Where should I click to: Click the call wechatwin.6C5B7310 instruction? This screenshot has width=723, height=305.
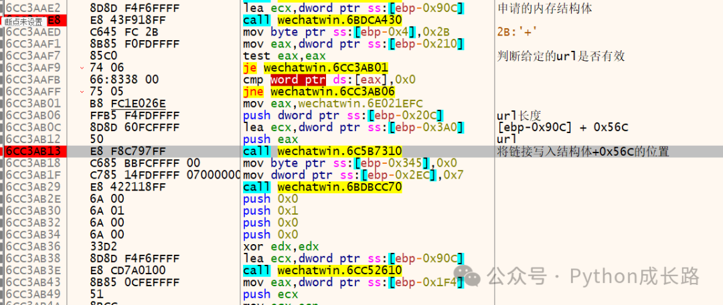(x=322, y=151)
